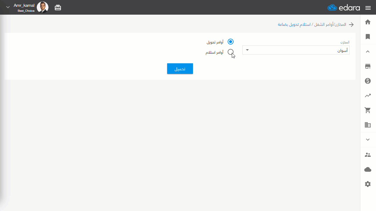Open bookmarks in the sidebar

tap(368, 37)
